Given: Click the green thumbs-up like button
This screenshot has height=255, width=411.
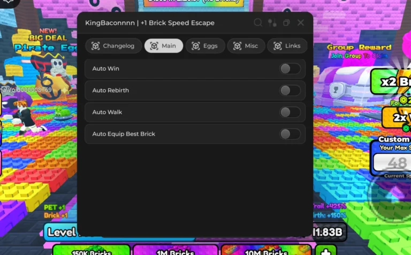Looking at the screenshot, I should (x=326, y=250).
